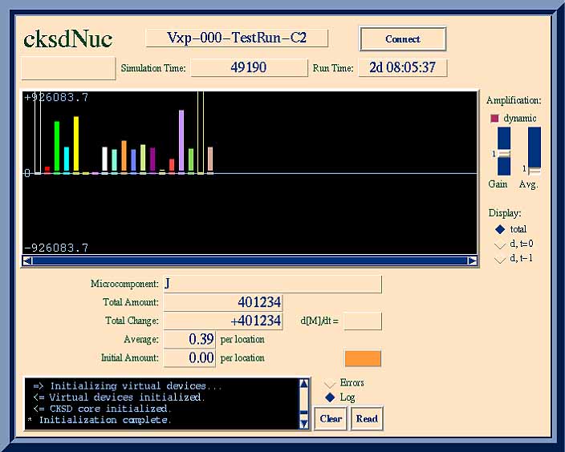
Task: Click the cksdNuc application logo
Action: click(x=68, y=38)
